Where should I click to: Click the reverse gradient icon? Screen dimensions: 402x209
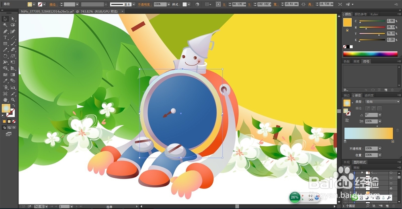[x=347, y=120]
